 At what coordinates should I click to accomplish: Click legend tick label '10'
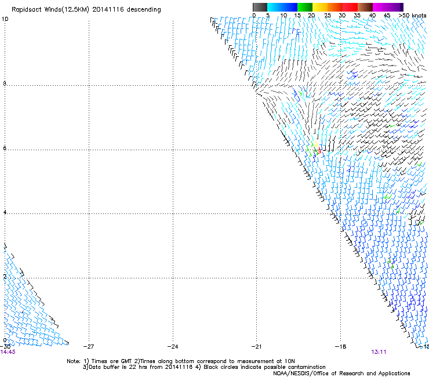coord(283,16)
